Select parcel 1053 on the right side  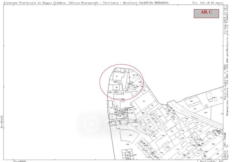(x=205, y=112)
